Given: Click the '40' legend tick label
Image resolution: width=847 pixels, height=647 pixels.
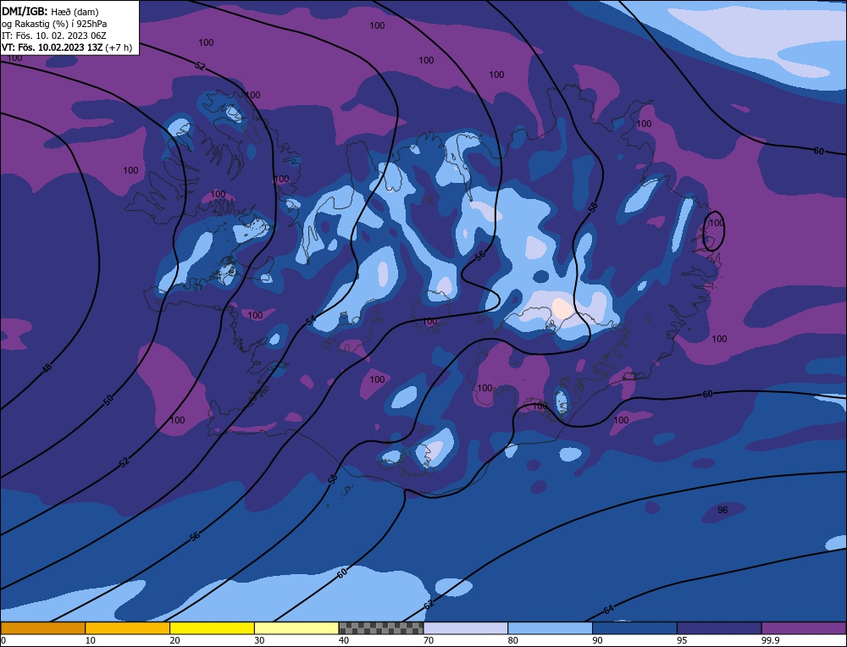Looking at the screenshot, I should [344, 640].
